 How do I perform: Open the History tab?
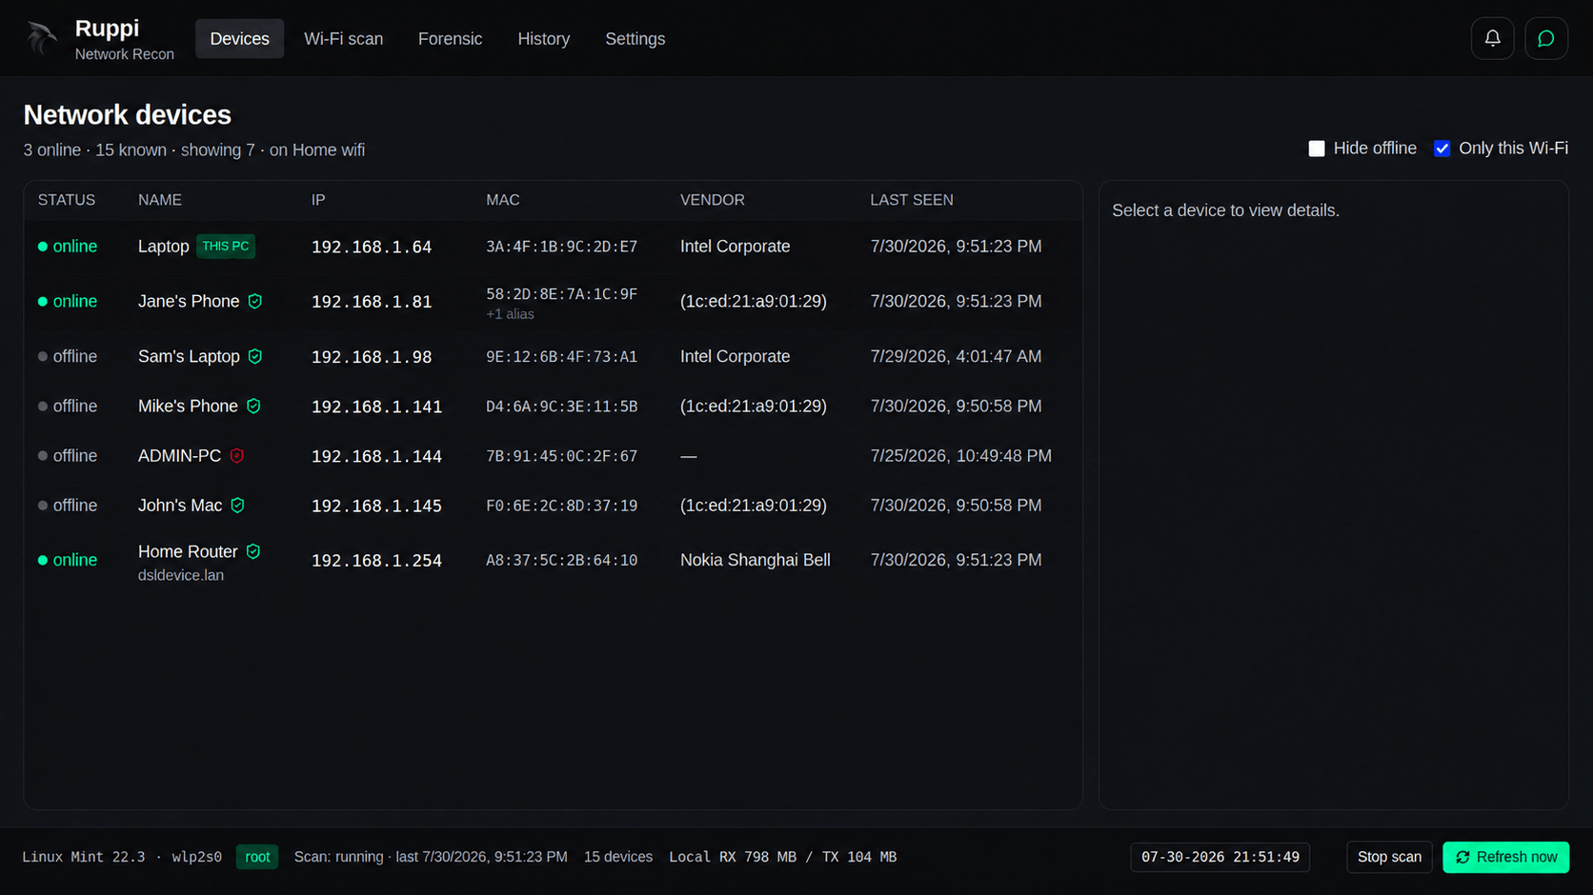click(543, 39)
